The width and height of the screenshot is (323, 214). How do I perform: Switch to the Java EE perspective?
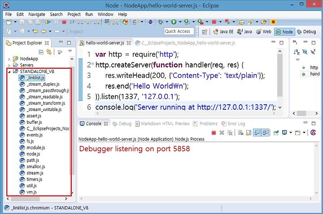(x=223, y=31)
